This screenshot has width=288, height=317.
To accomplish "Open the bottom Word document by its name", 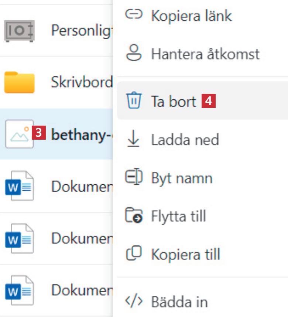I will point(81,290).
